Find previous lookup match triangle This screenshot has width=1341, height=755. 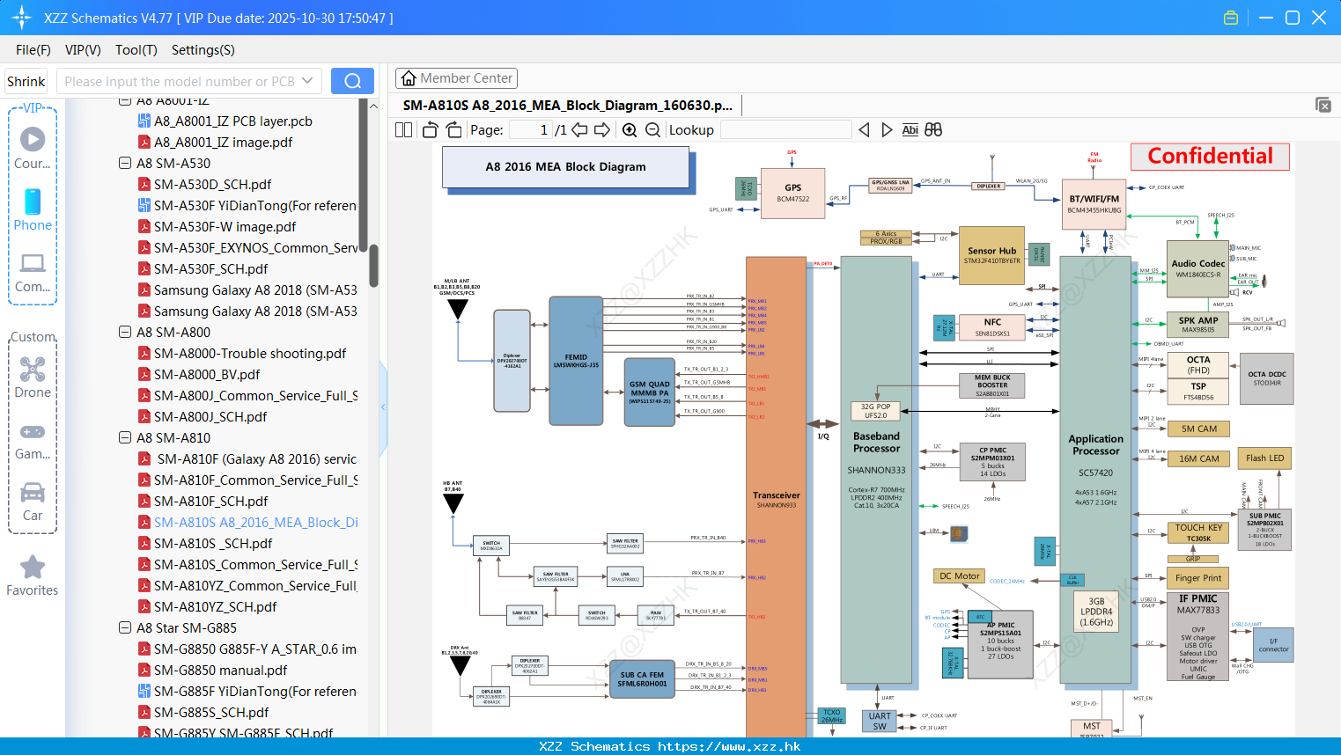864,129
